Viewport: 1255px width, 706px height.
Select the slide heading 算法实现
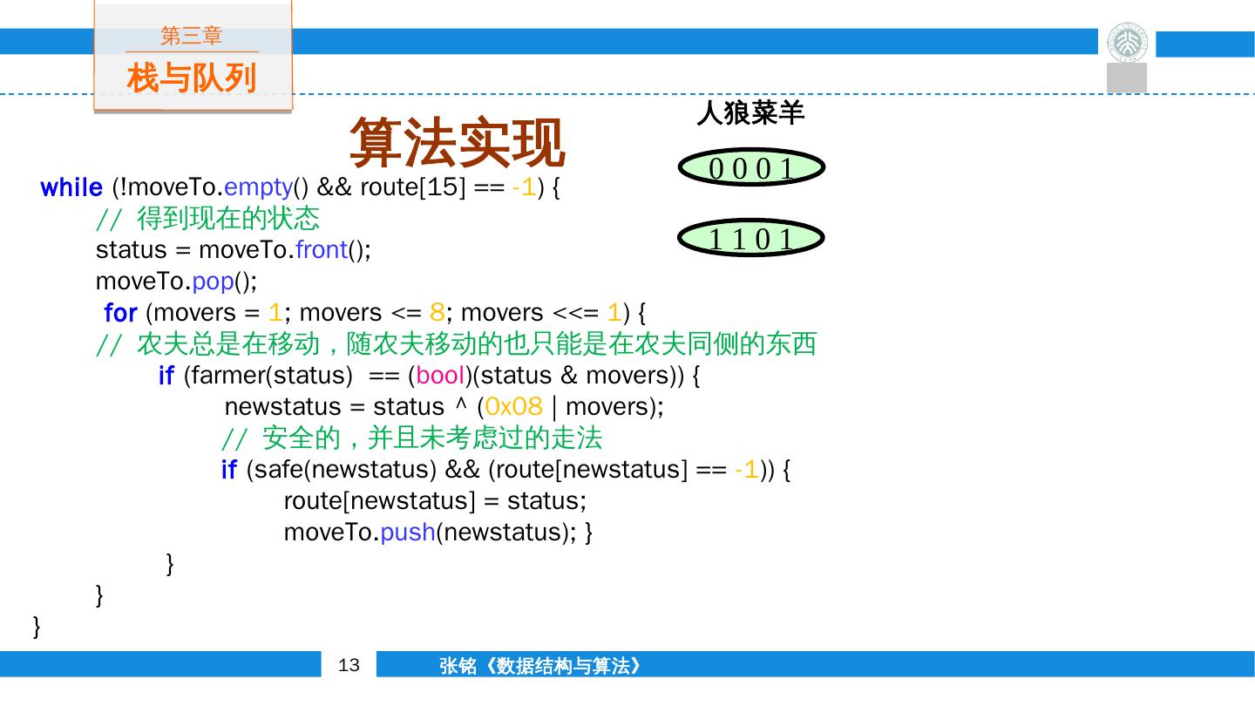pos(458,142)
